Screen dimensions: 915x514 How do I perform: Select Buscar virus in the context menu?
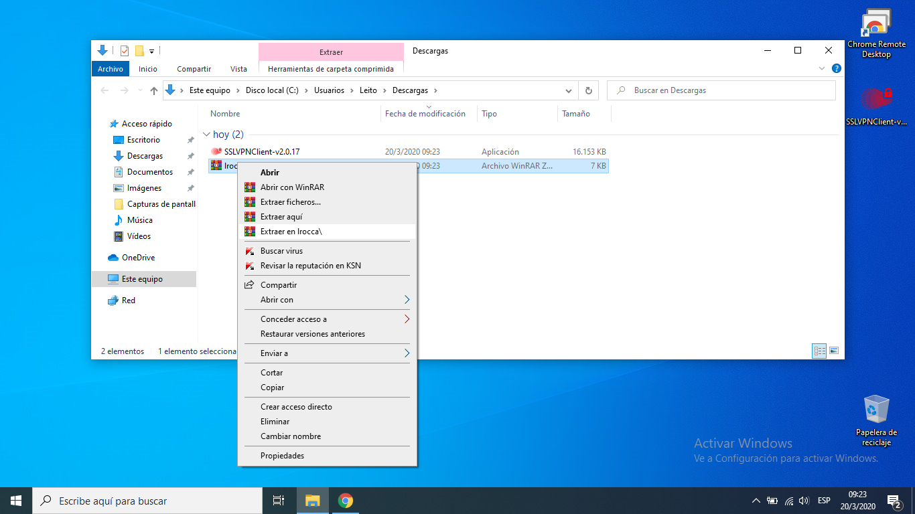328,251
